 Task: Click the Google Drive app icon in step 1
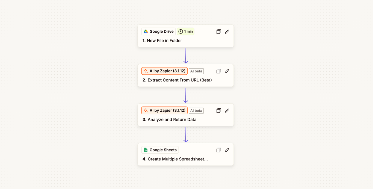pyautogui.click(x=146, y=31)
